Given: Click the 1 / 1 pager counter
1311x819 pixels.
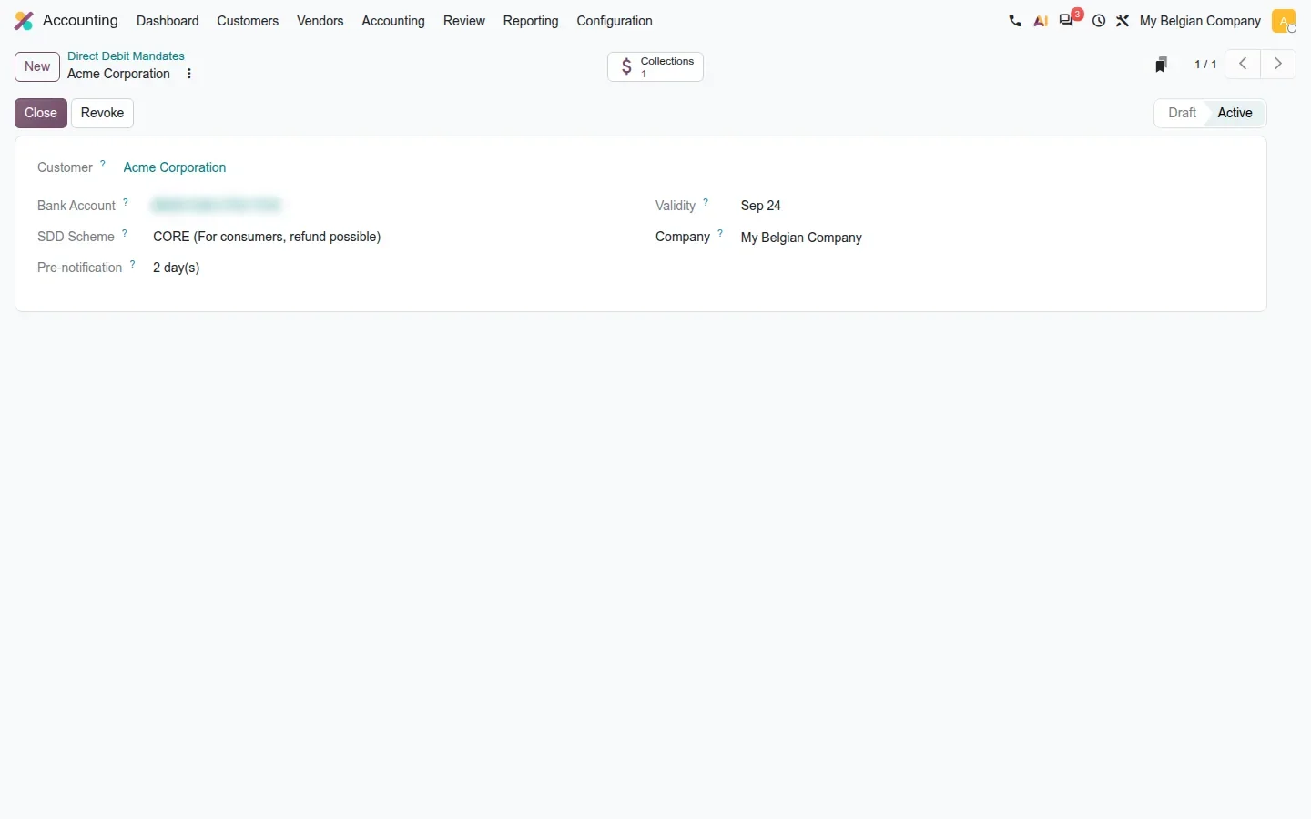Looking at the screenshot, I should [x=1205, y=65].
